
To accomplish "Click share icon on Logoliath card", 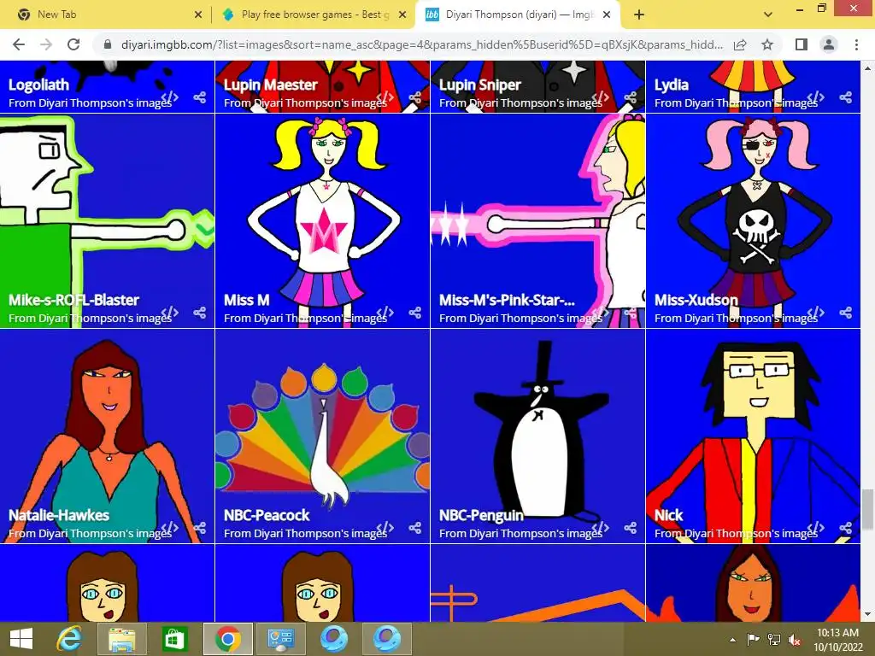I will pyautogui.click(x=200, y=97).
